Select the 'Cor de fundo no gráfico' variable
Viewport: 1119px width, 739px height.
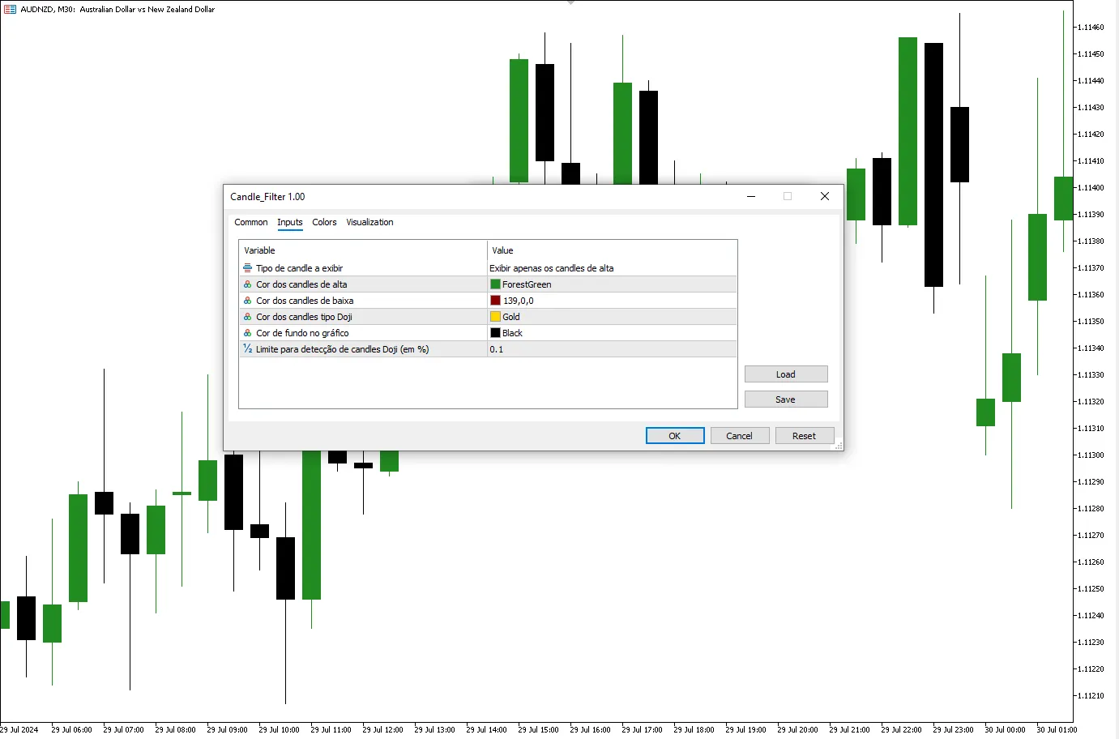302,333
